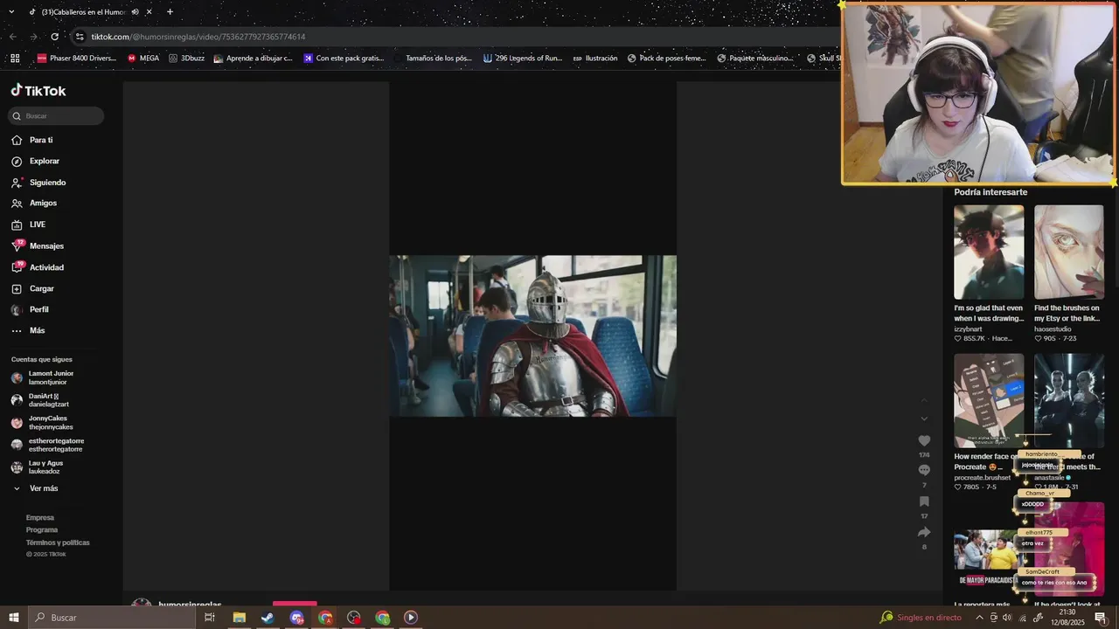Open procreate.brushset render face thumbnail
Image resolution: width=1119 pixels, height=629 pixels.
tap(989, 401)
